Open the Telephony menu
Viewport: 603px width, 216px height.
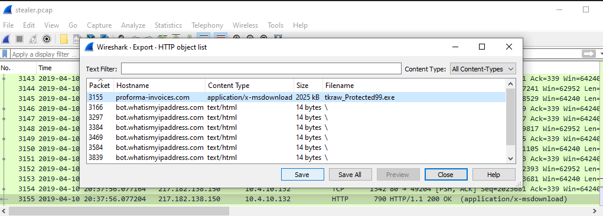pyautogui.click(x=207, y=25)
